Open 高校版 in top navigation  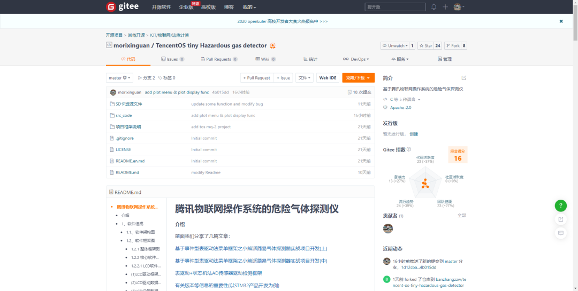(x=209, y=7)
